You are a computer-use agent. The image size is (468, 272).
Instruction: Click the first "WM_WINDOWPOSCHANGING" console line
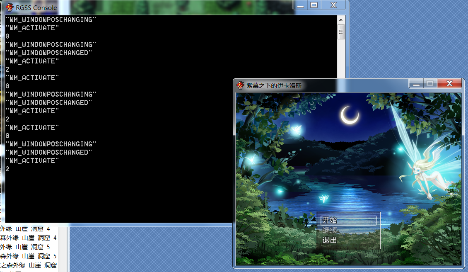tap(51, 20)
